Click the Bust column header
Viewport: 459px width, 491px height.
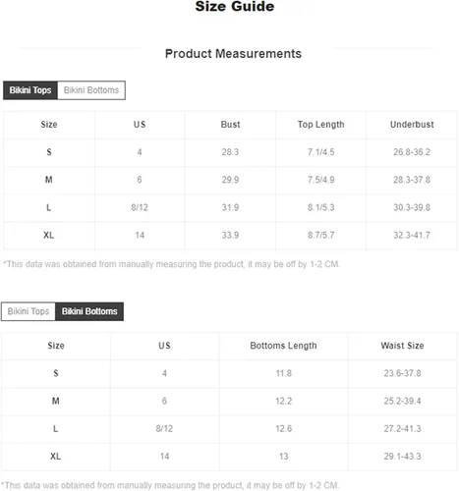point(230,125)
